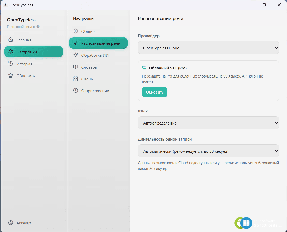The height and width of the screenshot is (232, 287).
Task: Close the OpenTypeless window
Action: click(279, 5)
